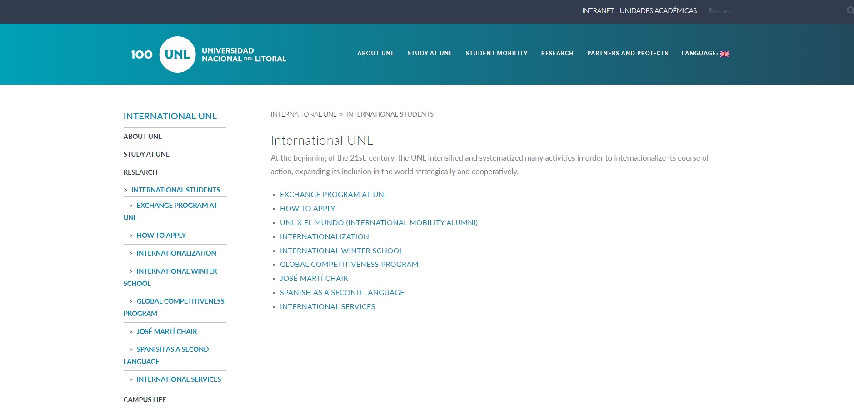Go to International Winter School content link
The width and height of the screenshot is (854, 408).
(x=341, y=251)
